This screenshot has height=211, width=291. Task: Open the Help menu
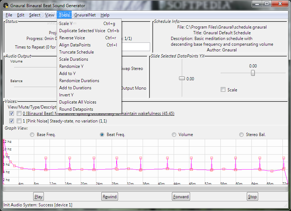point(105,15)
